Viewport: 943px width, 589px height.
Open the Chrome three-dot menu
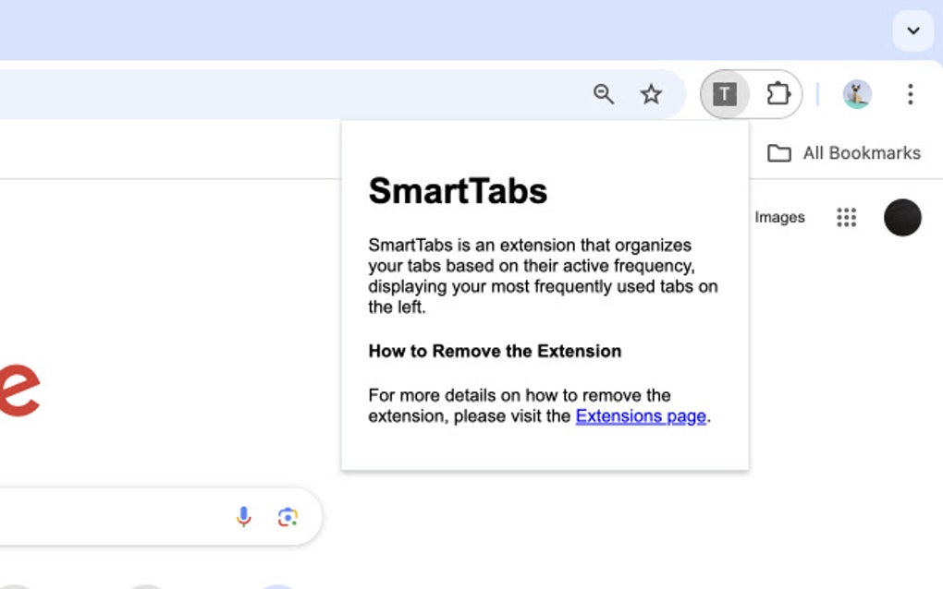point(912,93)
